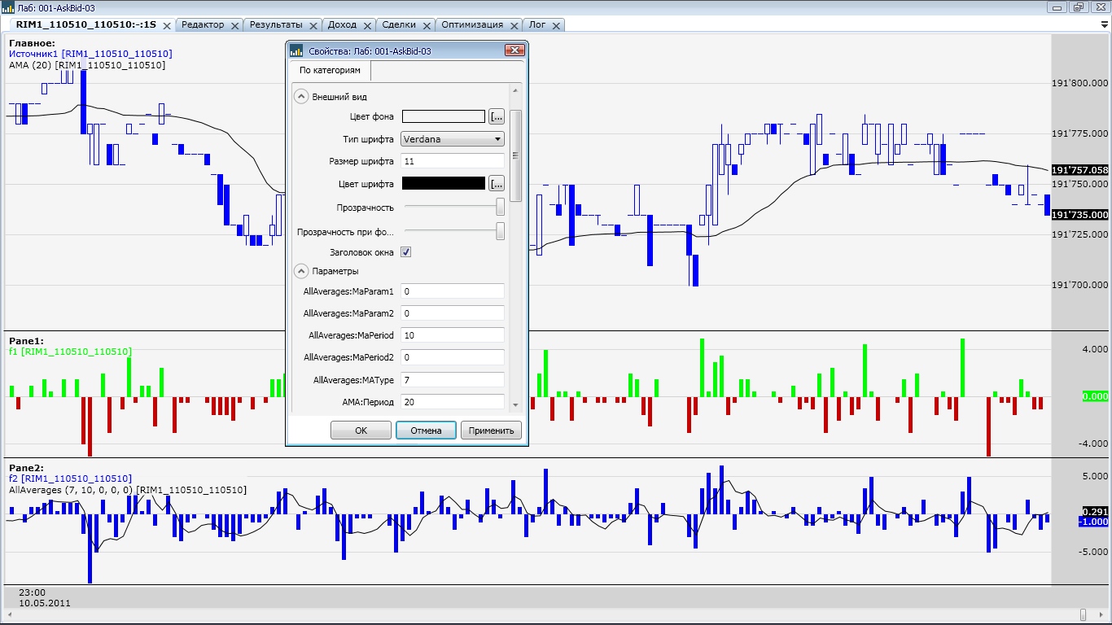Viewport: 1112px width, 625px height.
Task: Collapse the Внешний вид section
Action: (300, 97)
